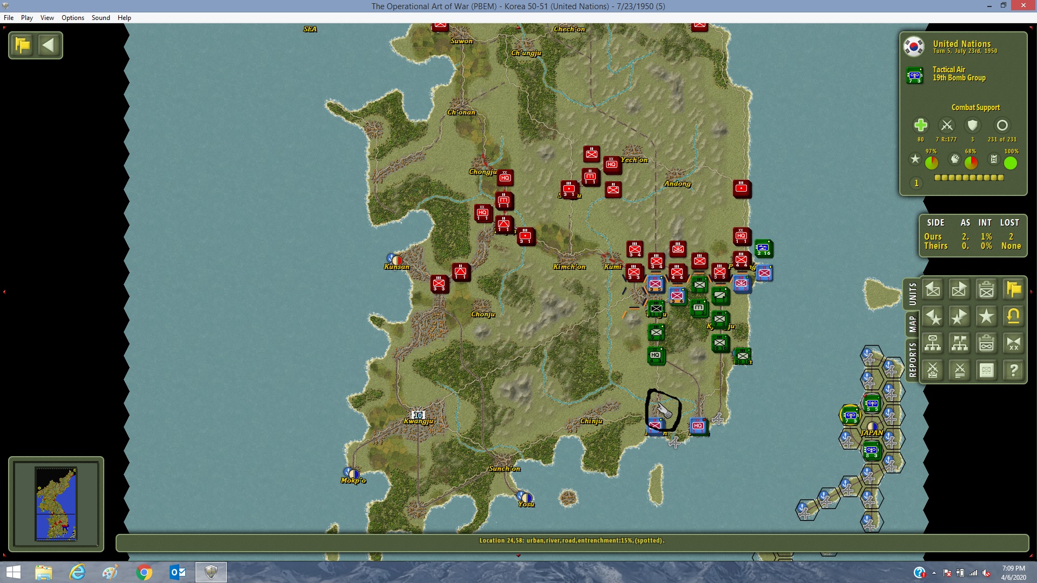Open the Help menu
This screenshot has height=583, width=1037.
pos(124,18)
